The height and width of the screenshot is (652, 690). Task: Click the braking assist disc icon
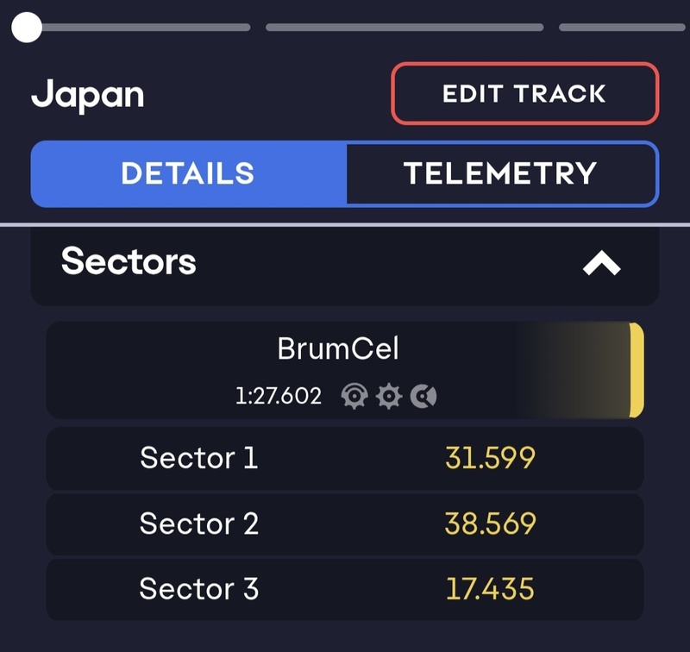pyautogui.click(x=423, y=396)
